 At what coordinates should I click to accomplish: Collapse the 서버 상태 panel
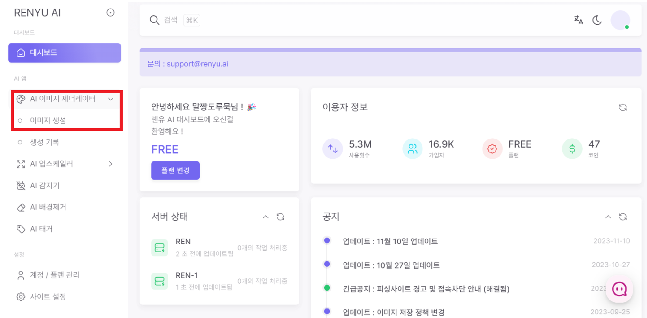click(265, 216)
